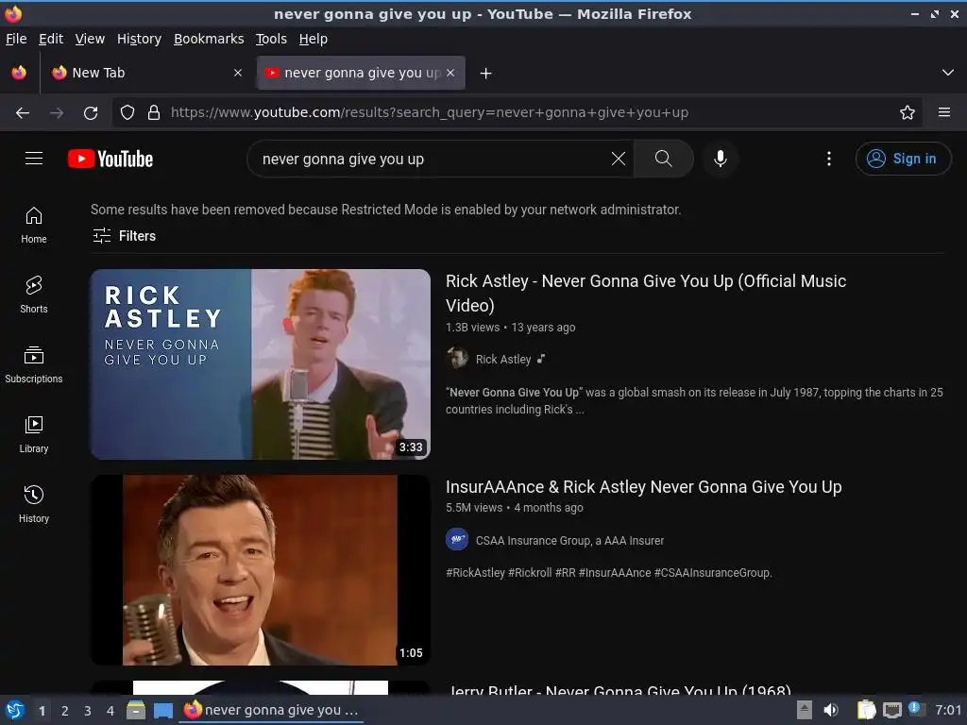The height and width of the screenshot is (725, 967).
Task: Open Jerry Butler Never Gonna Give You Up title
Action: 619,690
